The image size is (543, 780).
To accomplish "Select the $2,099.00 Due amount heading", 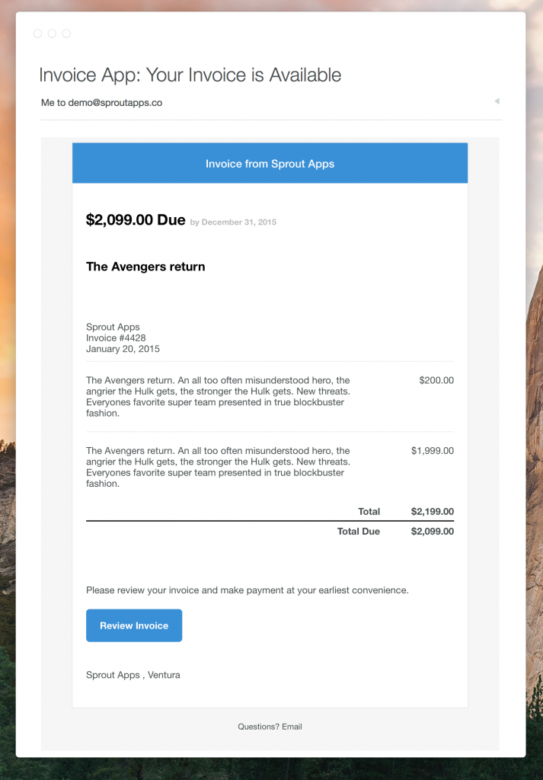I will pos(135,219).
